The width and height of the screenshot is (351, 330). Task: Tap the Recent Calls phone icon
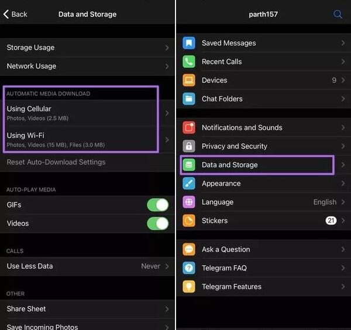point(189,61)
